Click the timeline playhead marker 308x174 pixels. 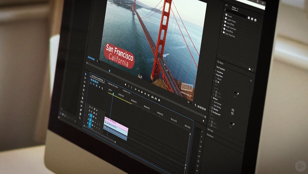[113, 93]
